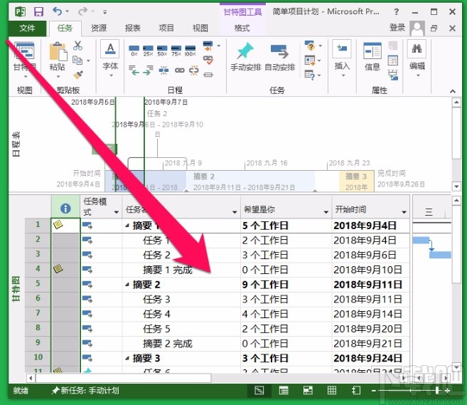Screen dimensions: 467x405
Task: Open the 文件 menu
Action: point(27,28)
